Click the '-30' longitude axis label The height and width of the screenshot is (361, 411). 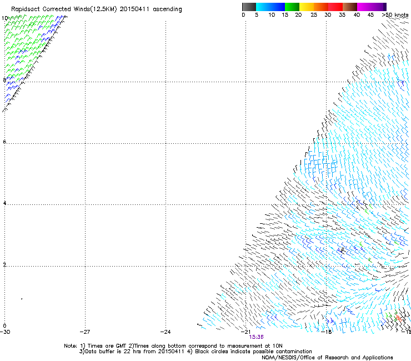pos(5,332)
